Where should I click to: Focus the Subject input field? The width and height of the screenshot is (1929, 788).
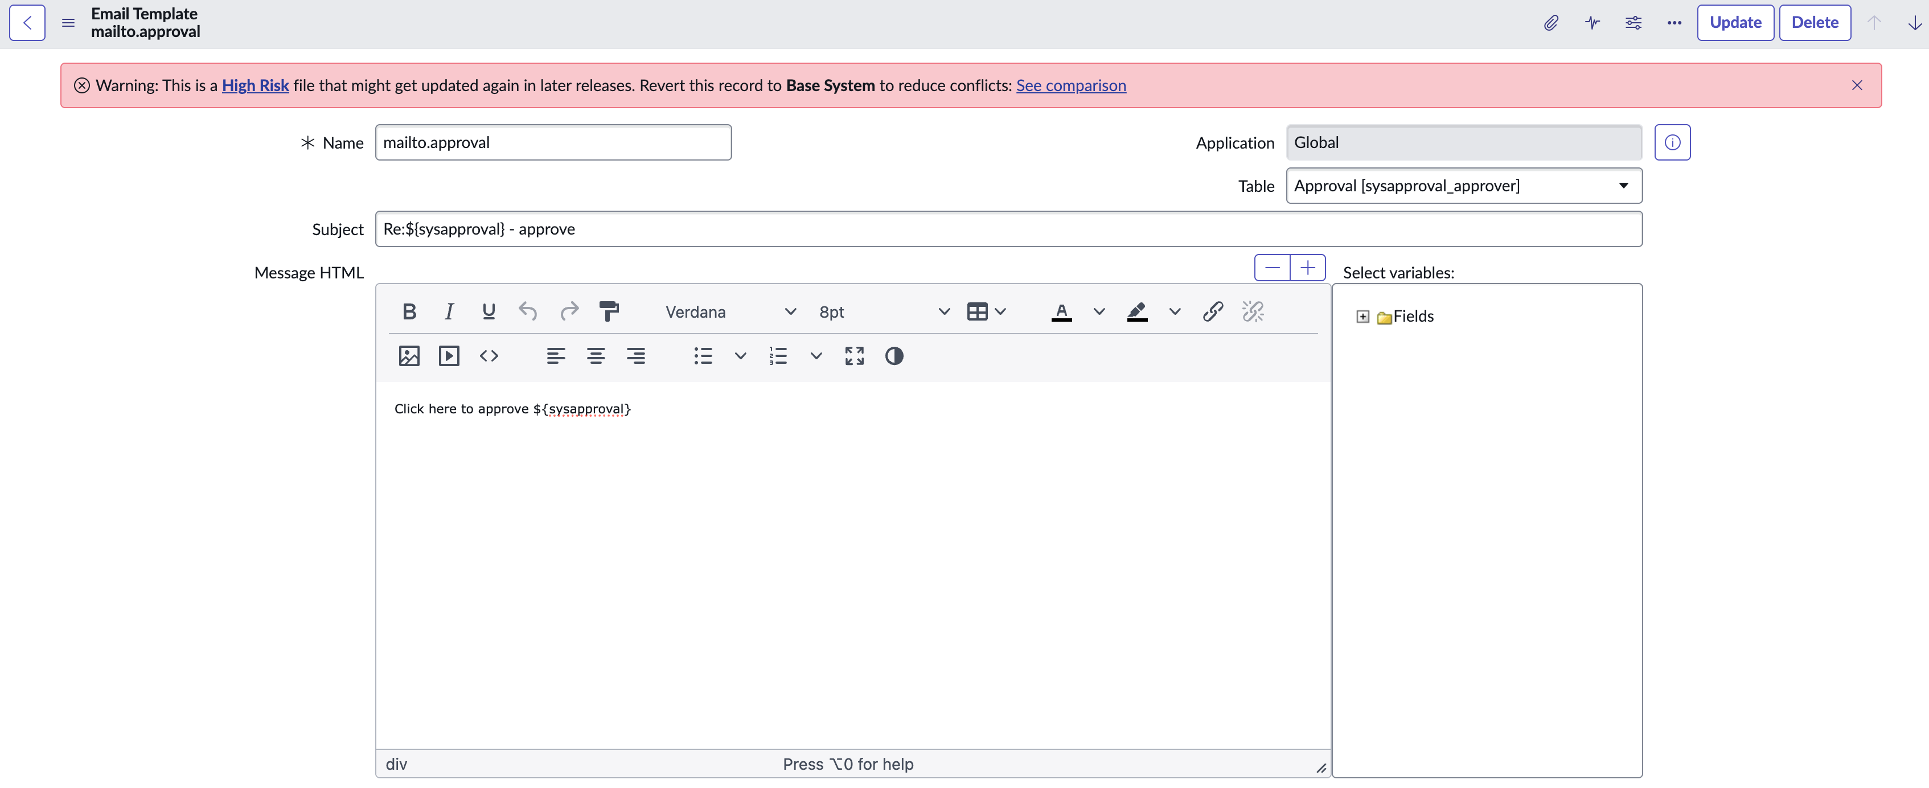(x=1009, y=229)
